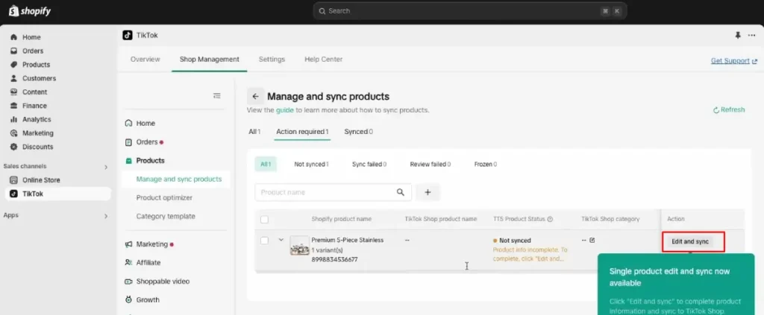Screen dimensions: 764x315
Task: Open Settings tab
Action: (x=272, y=60)
